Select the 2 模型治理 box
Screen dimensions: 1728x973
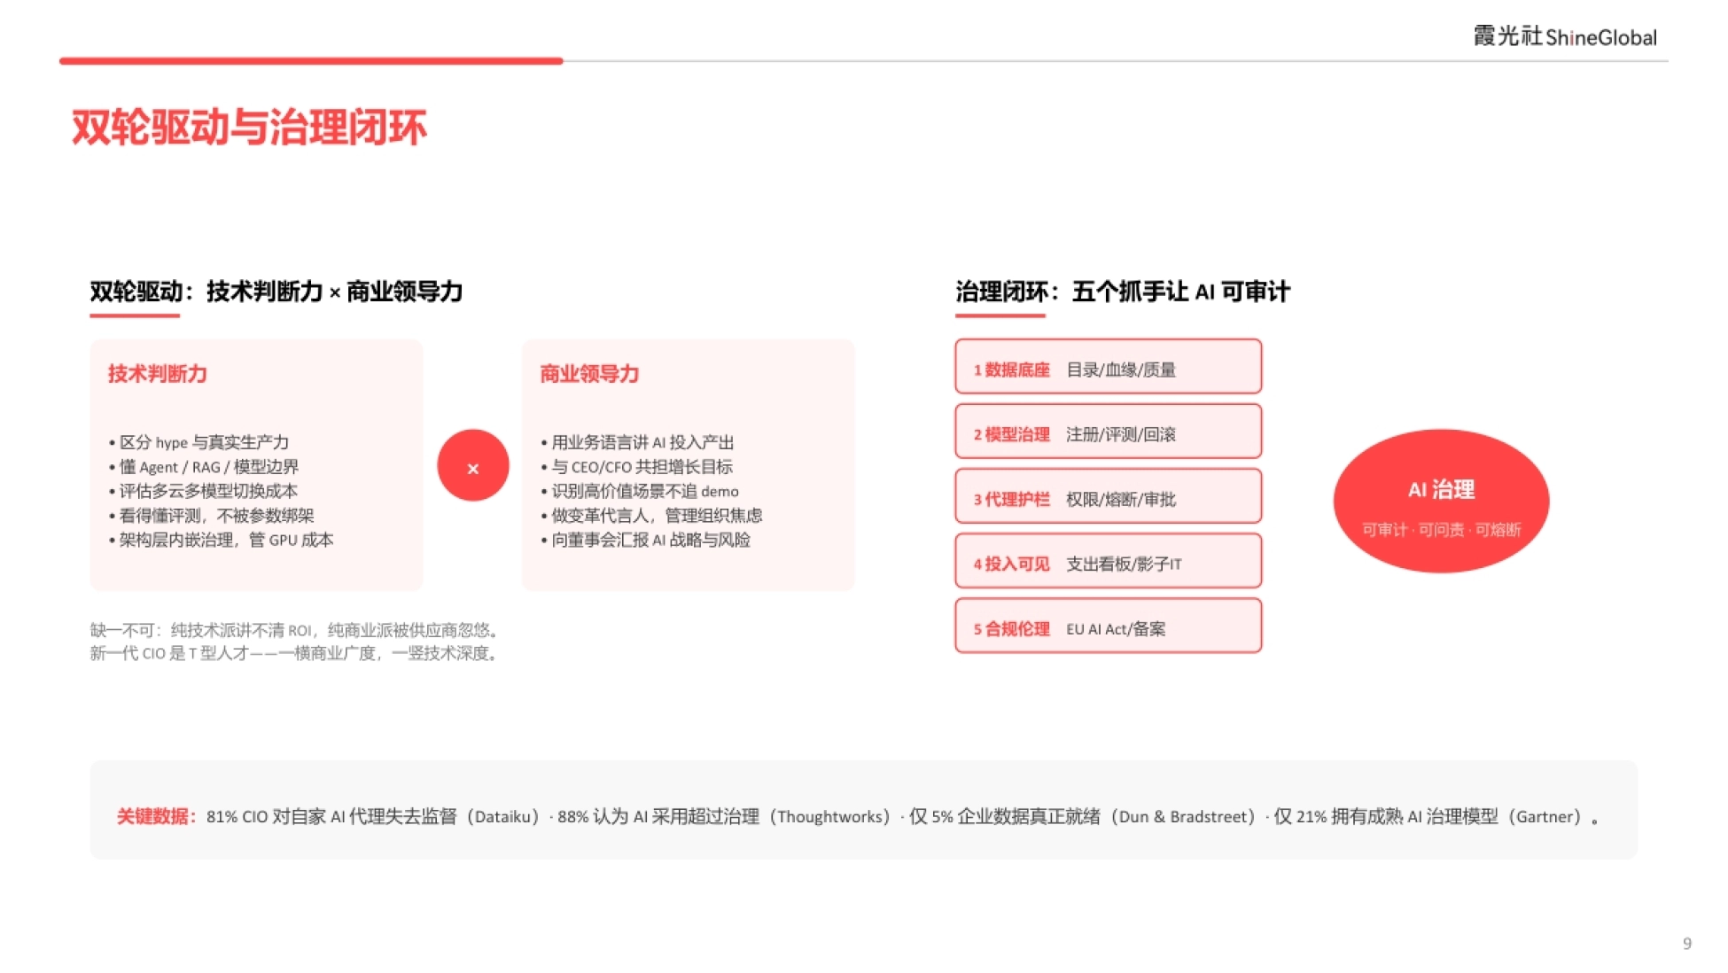pyautogui.click(x=1108, y=432)
